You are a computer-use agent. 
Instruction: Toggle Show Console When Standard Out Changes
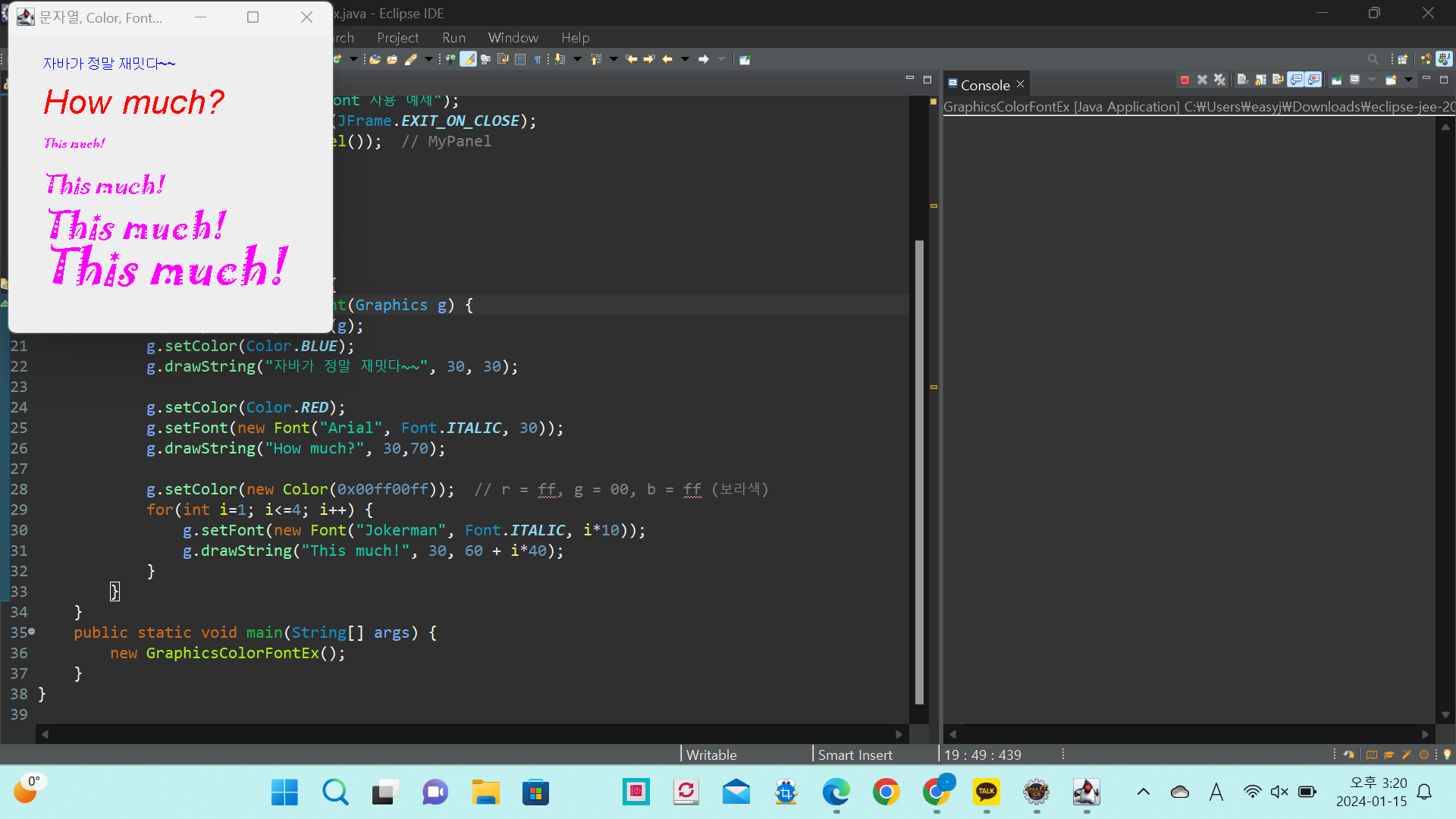[1296, 80]
